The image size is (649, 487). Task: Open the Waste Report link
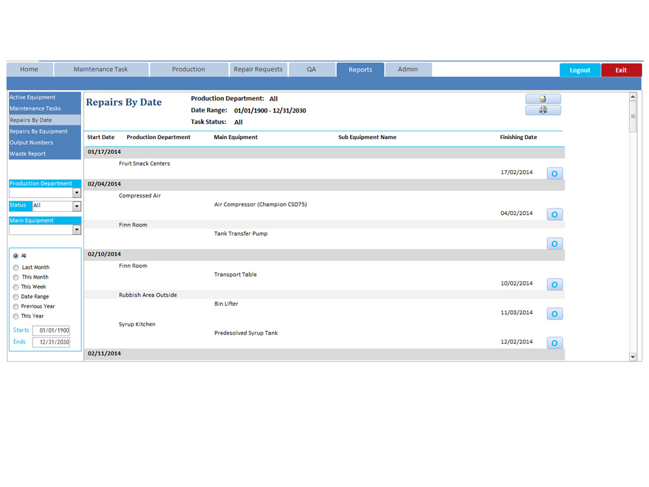pos(45,154)
